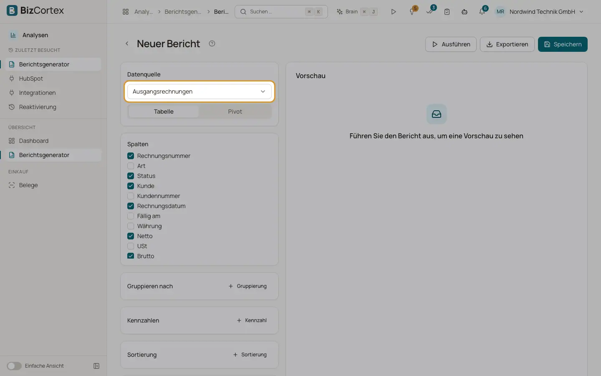Enable the Währung column checkbox
Screen dimensions: 601x376
131,226
